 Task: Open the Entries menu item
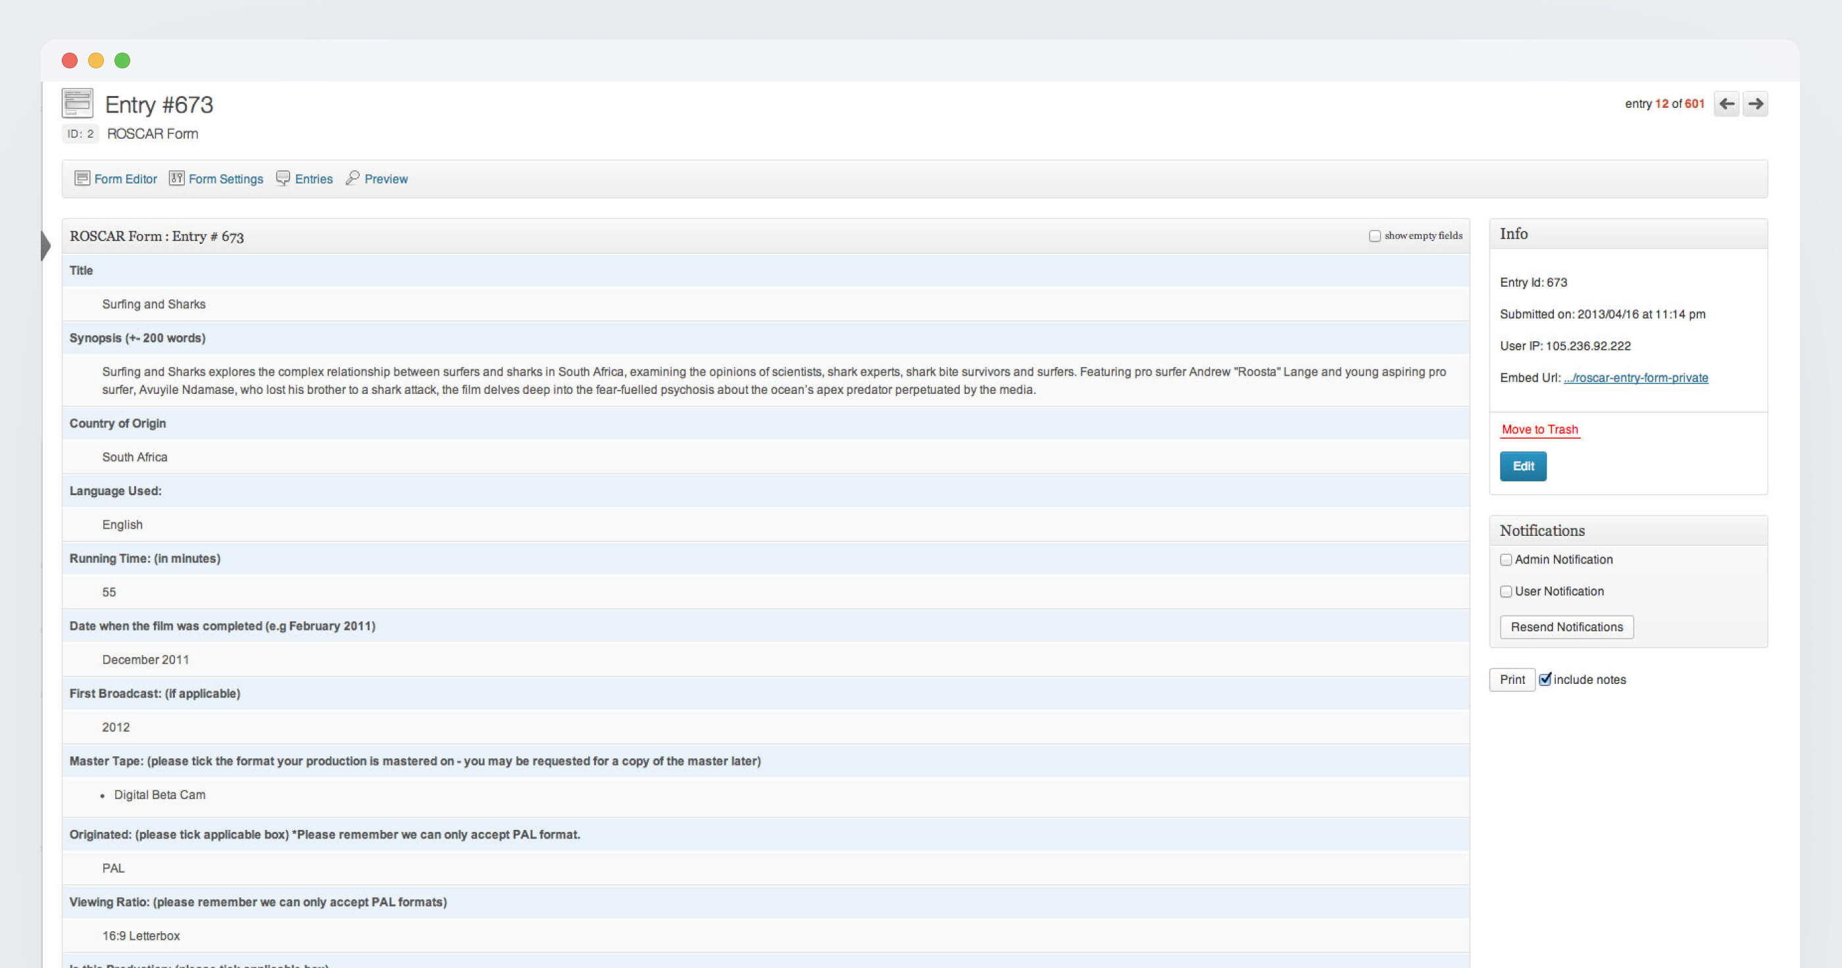coord(313,179)
